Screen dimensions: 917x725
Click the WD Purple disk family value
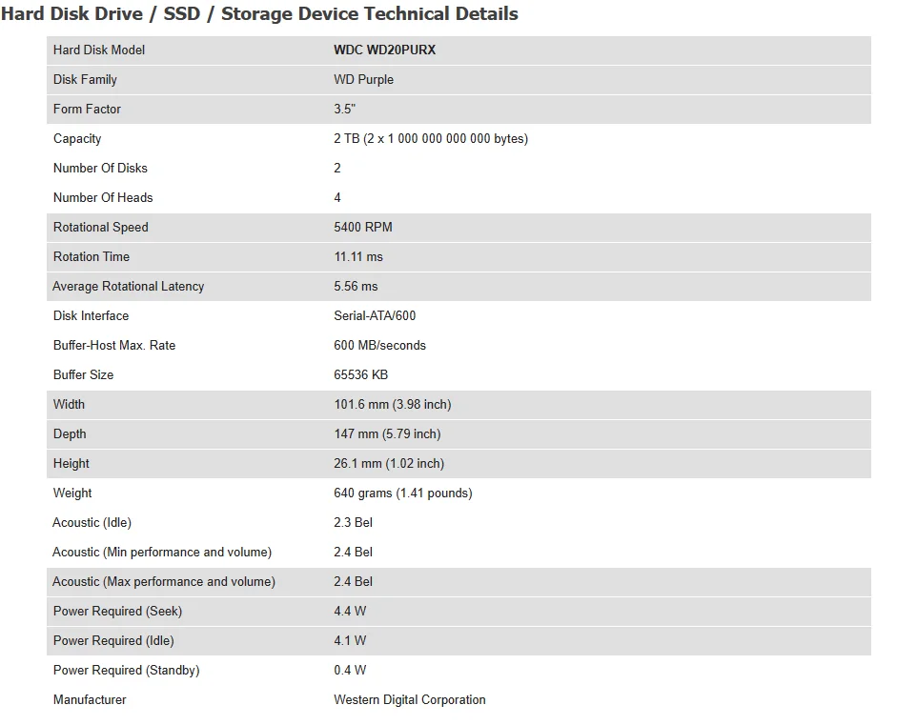[363, 79]
